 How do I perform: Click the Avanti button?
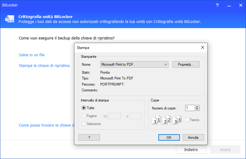point(225,150)
